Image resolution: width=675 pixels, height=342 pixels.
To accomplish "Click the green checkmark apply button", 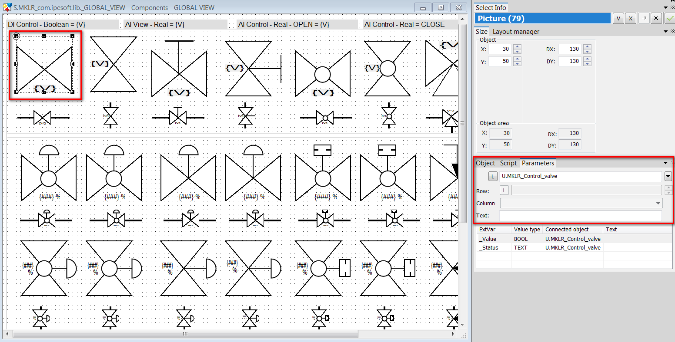I will coord(669,19).
